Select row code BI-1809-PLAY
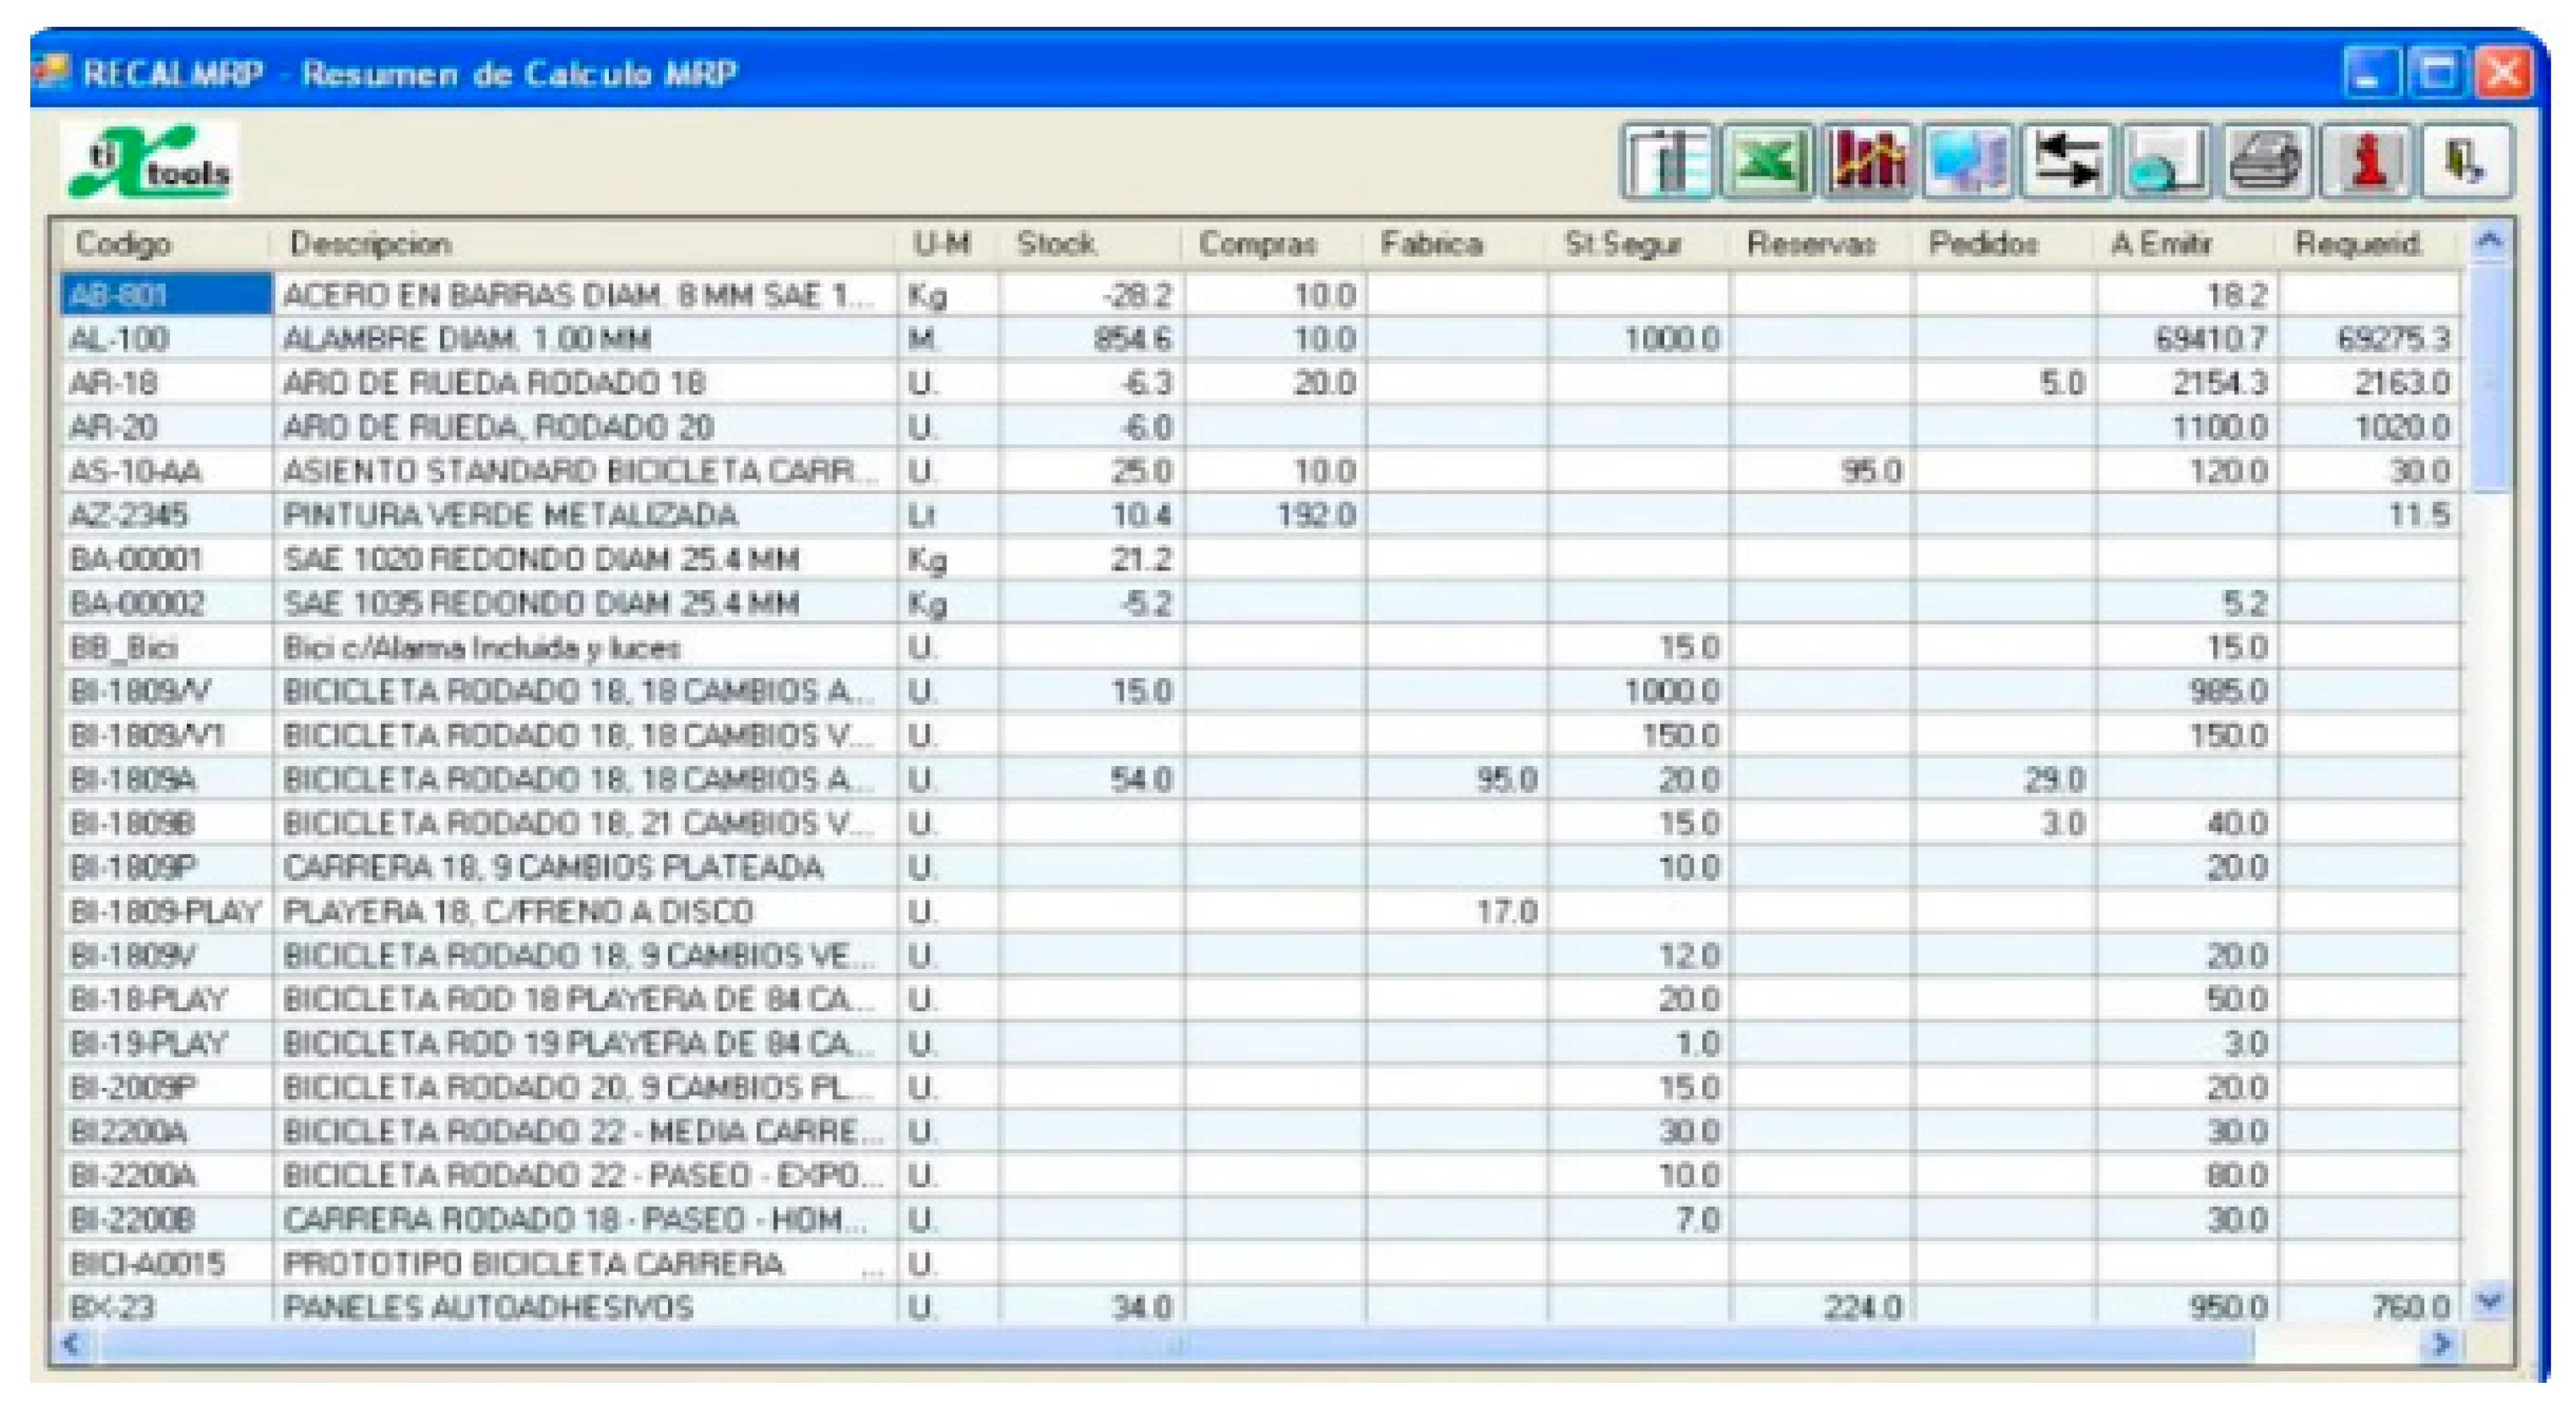2576x1405 pixels. pos(167,911)
